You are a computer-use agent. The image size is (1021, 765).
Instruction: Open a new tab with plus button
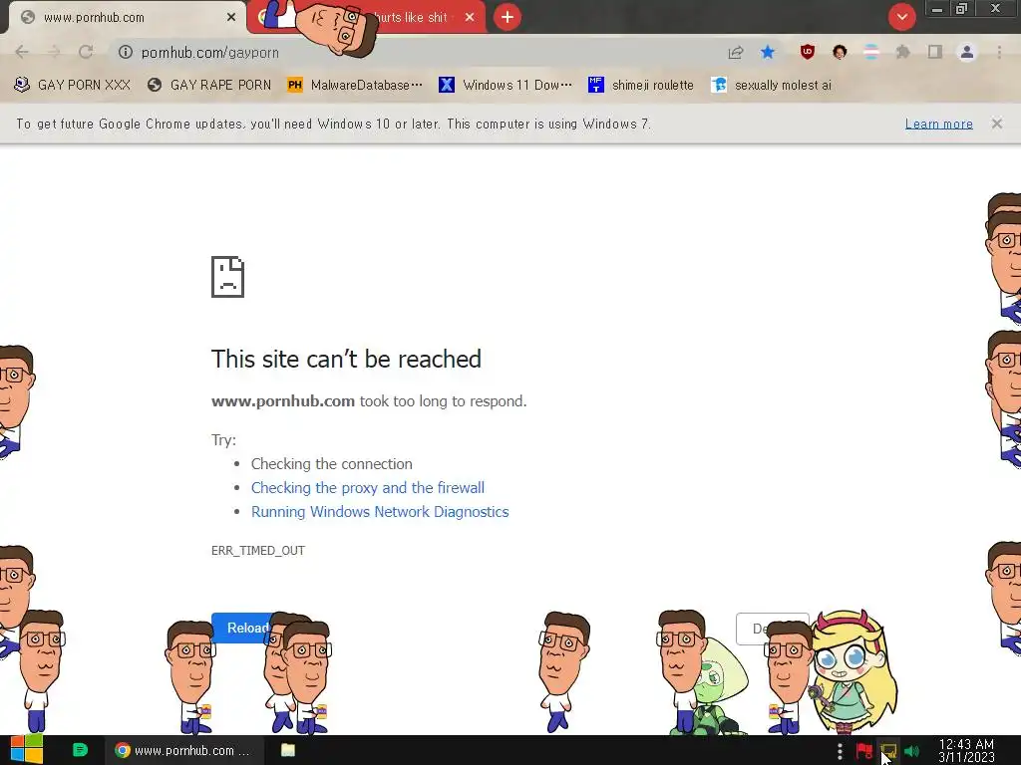[x=508, y=17]
